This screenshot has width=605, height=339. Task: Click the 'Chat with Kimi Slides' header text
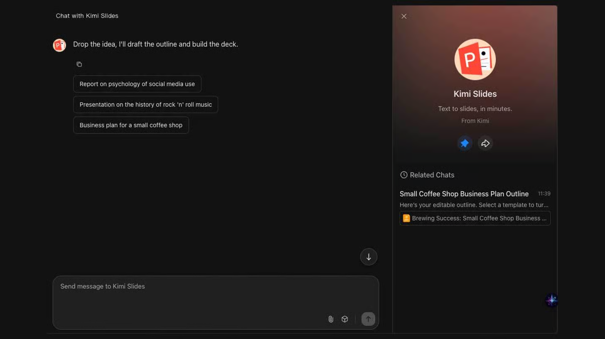[87, 16]
